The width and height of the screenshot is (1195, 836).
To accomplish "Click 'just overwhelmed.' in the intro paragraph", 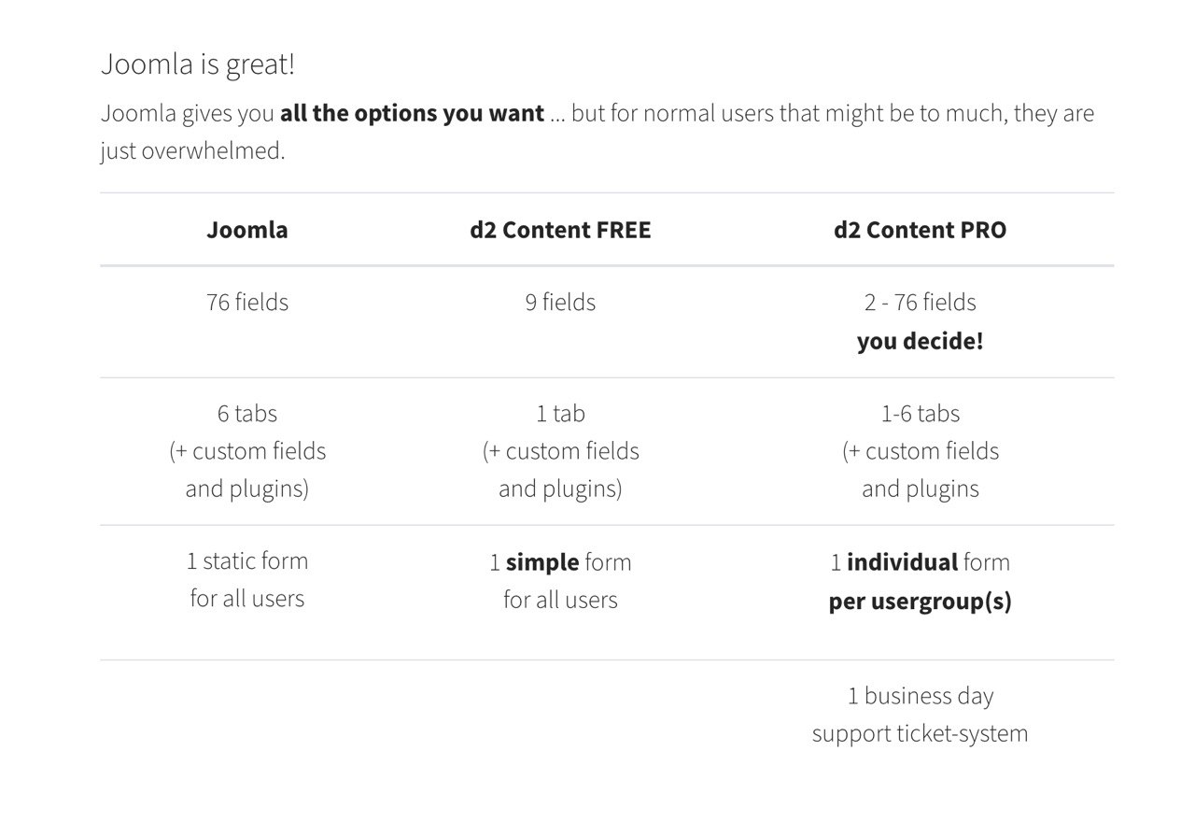I will pos(192,150).
